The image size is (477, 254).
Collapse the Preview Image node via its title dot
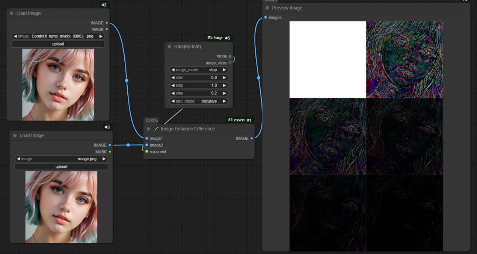(x=267, y=8)
